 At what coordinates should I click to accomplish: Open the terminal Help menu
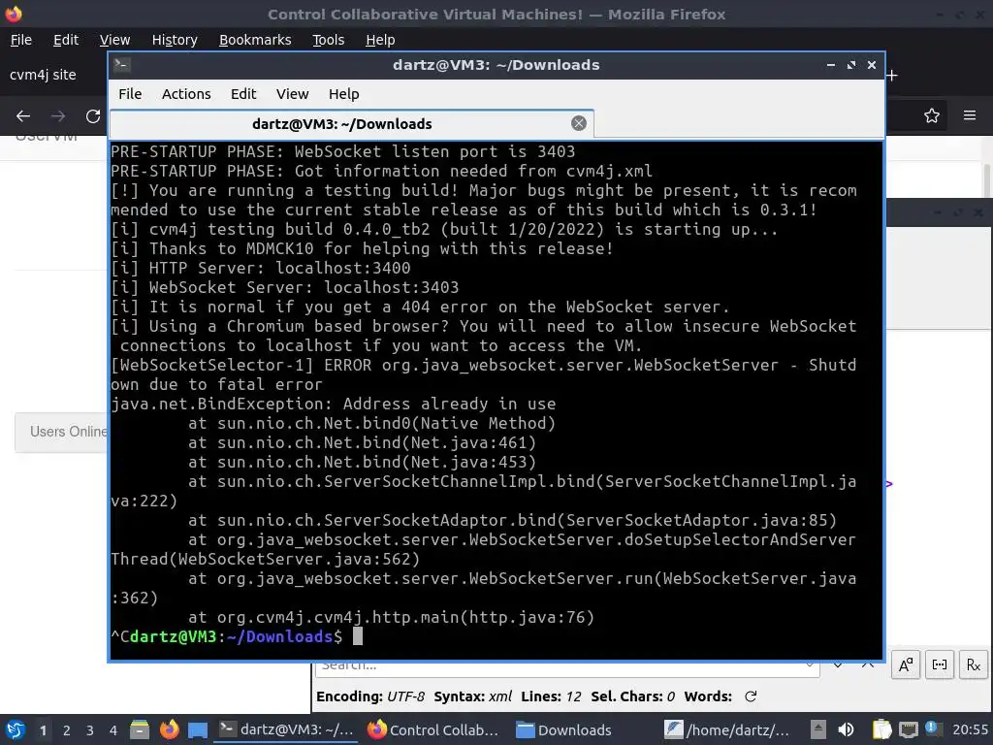click(x=344, y=94)
